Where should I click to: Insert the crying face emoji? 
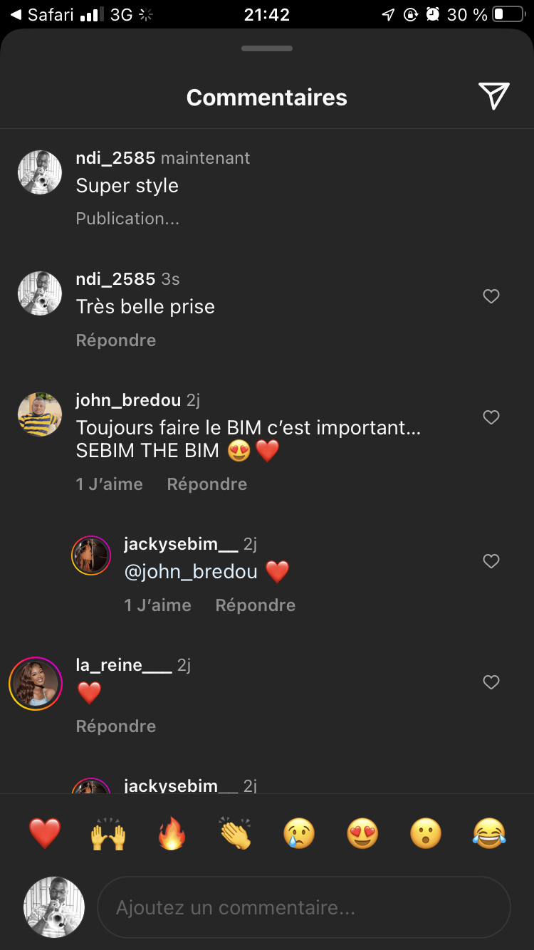click(299, 833)
